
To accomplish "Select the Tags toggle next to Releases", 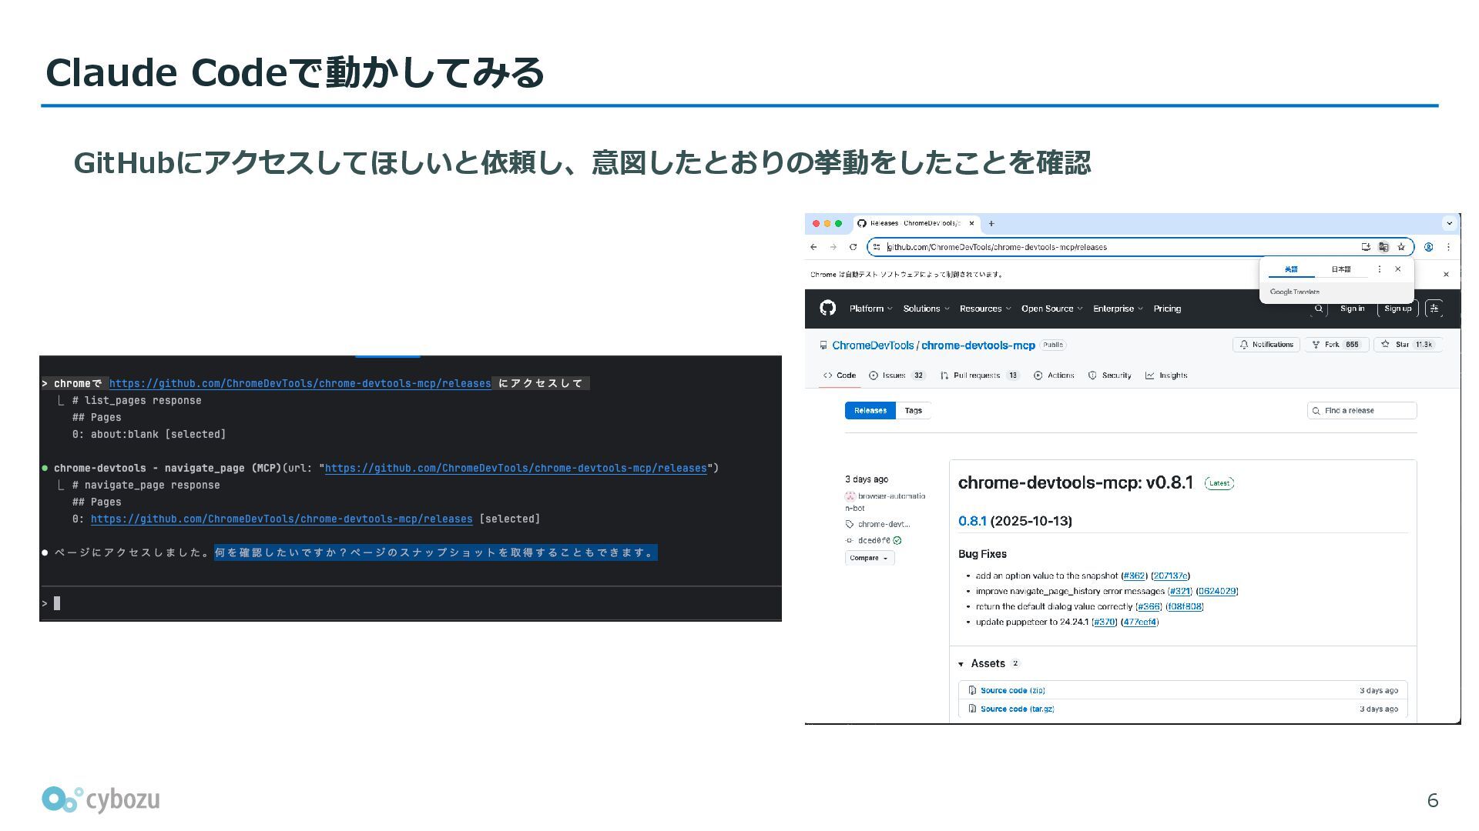I will 913,411.
